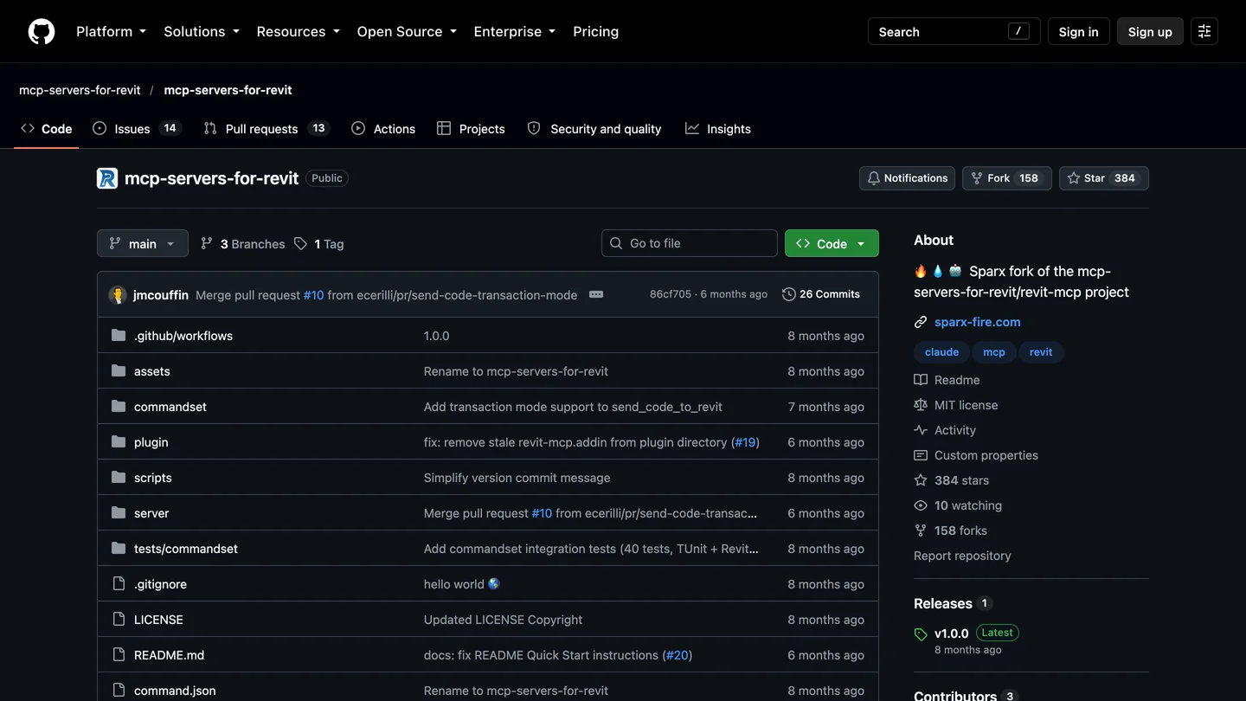Expand the commit message ellipsis icon
Viewport: 1246px width, 701px height.
(x=596, y=294)
